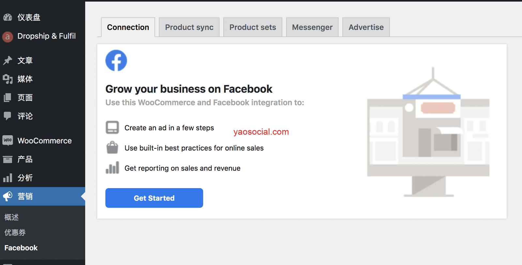Click the WooCommerce Woo logo icon
This screenshot has width=522, height=265.
point(8,140)
